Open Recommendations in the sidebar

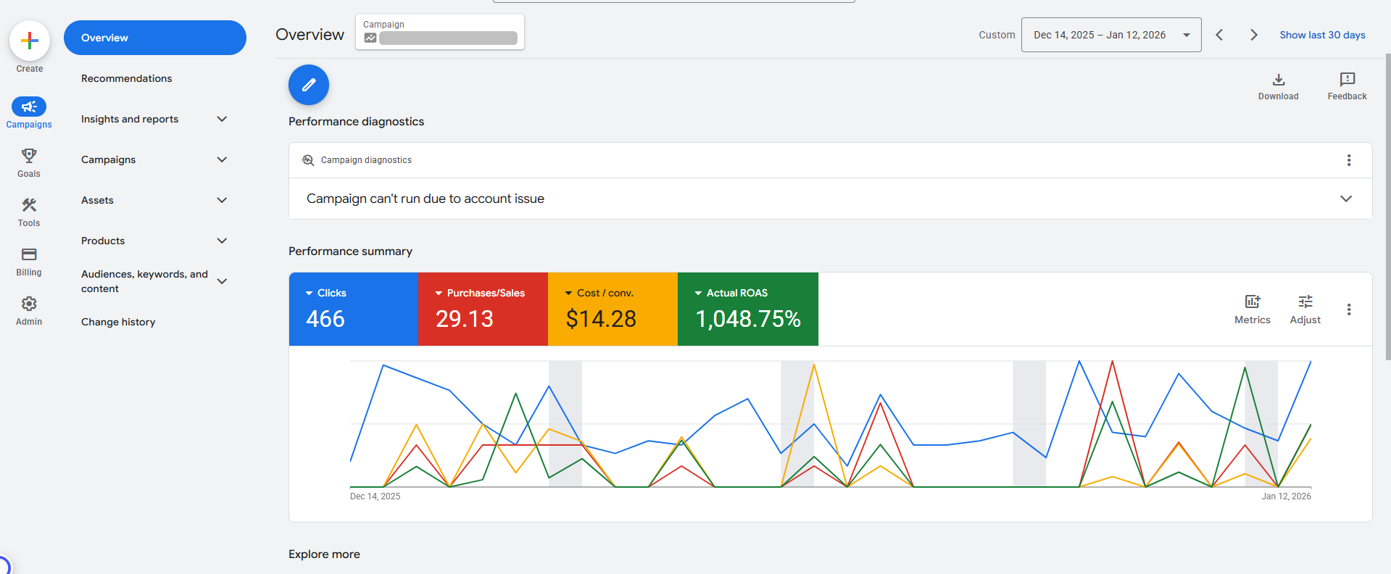click(127, 78)
